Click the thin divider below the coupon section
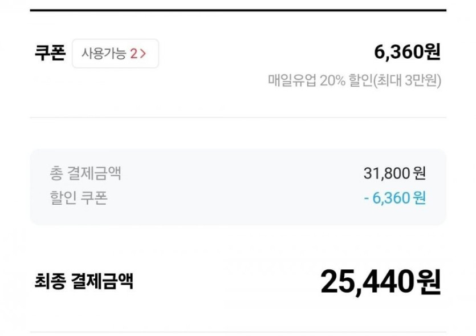 pos(238,118)
